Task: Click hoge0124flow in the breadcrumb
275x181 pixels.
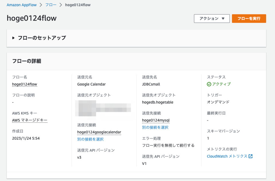Action: click(x=78, y=5)
